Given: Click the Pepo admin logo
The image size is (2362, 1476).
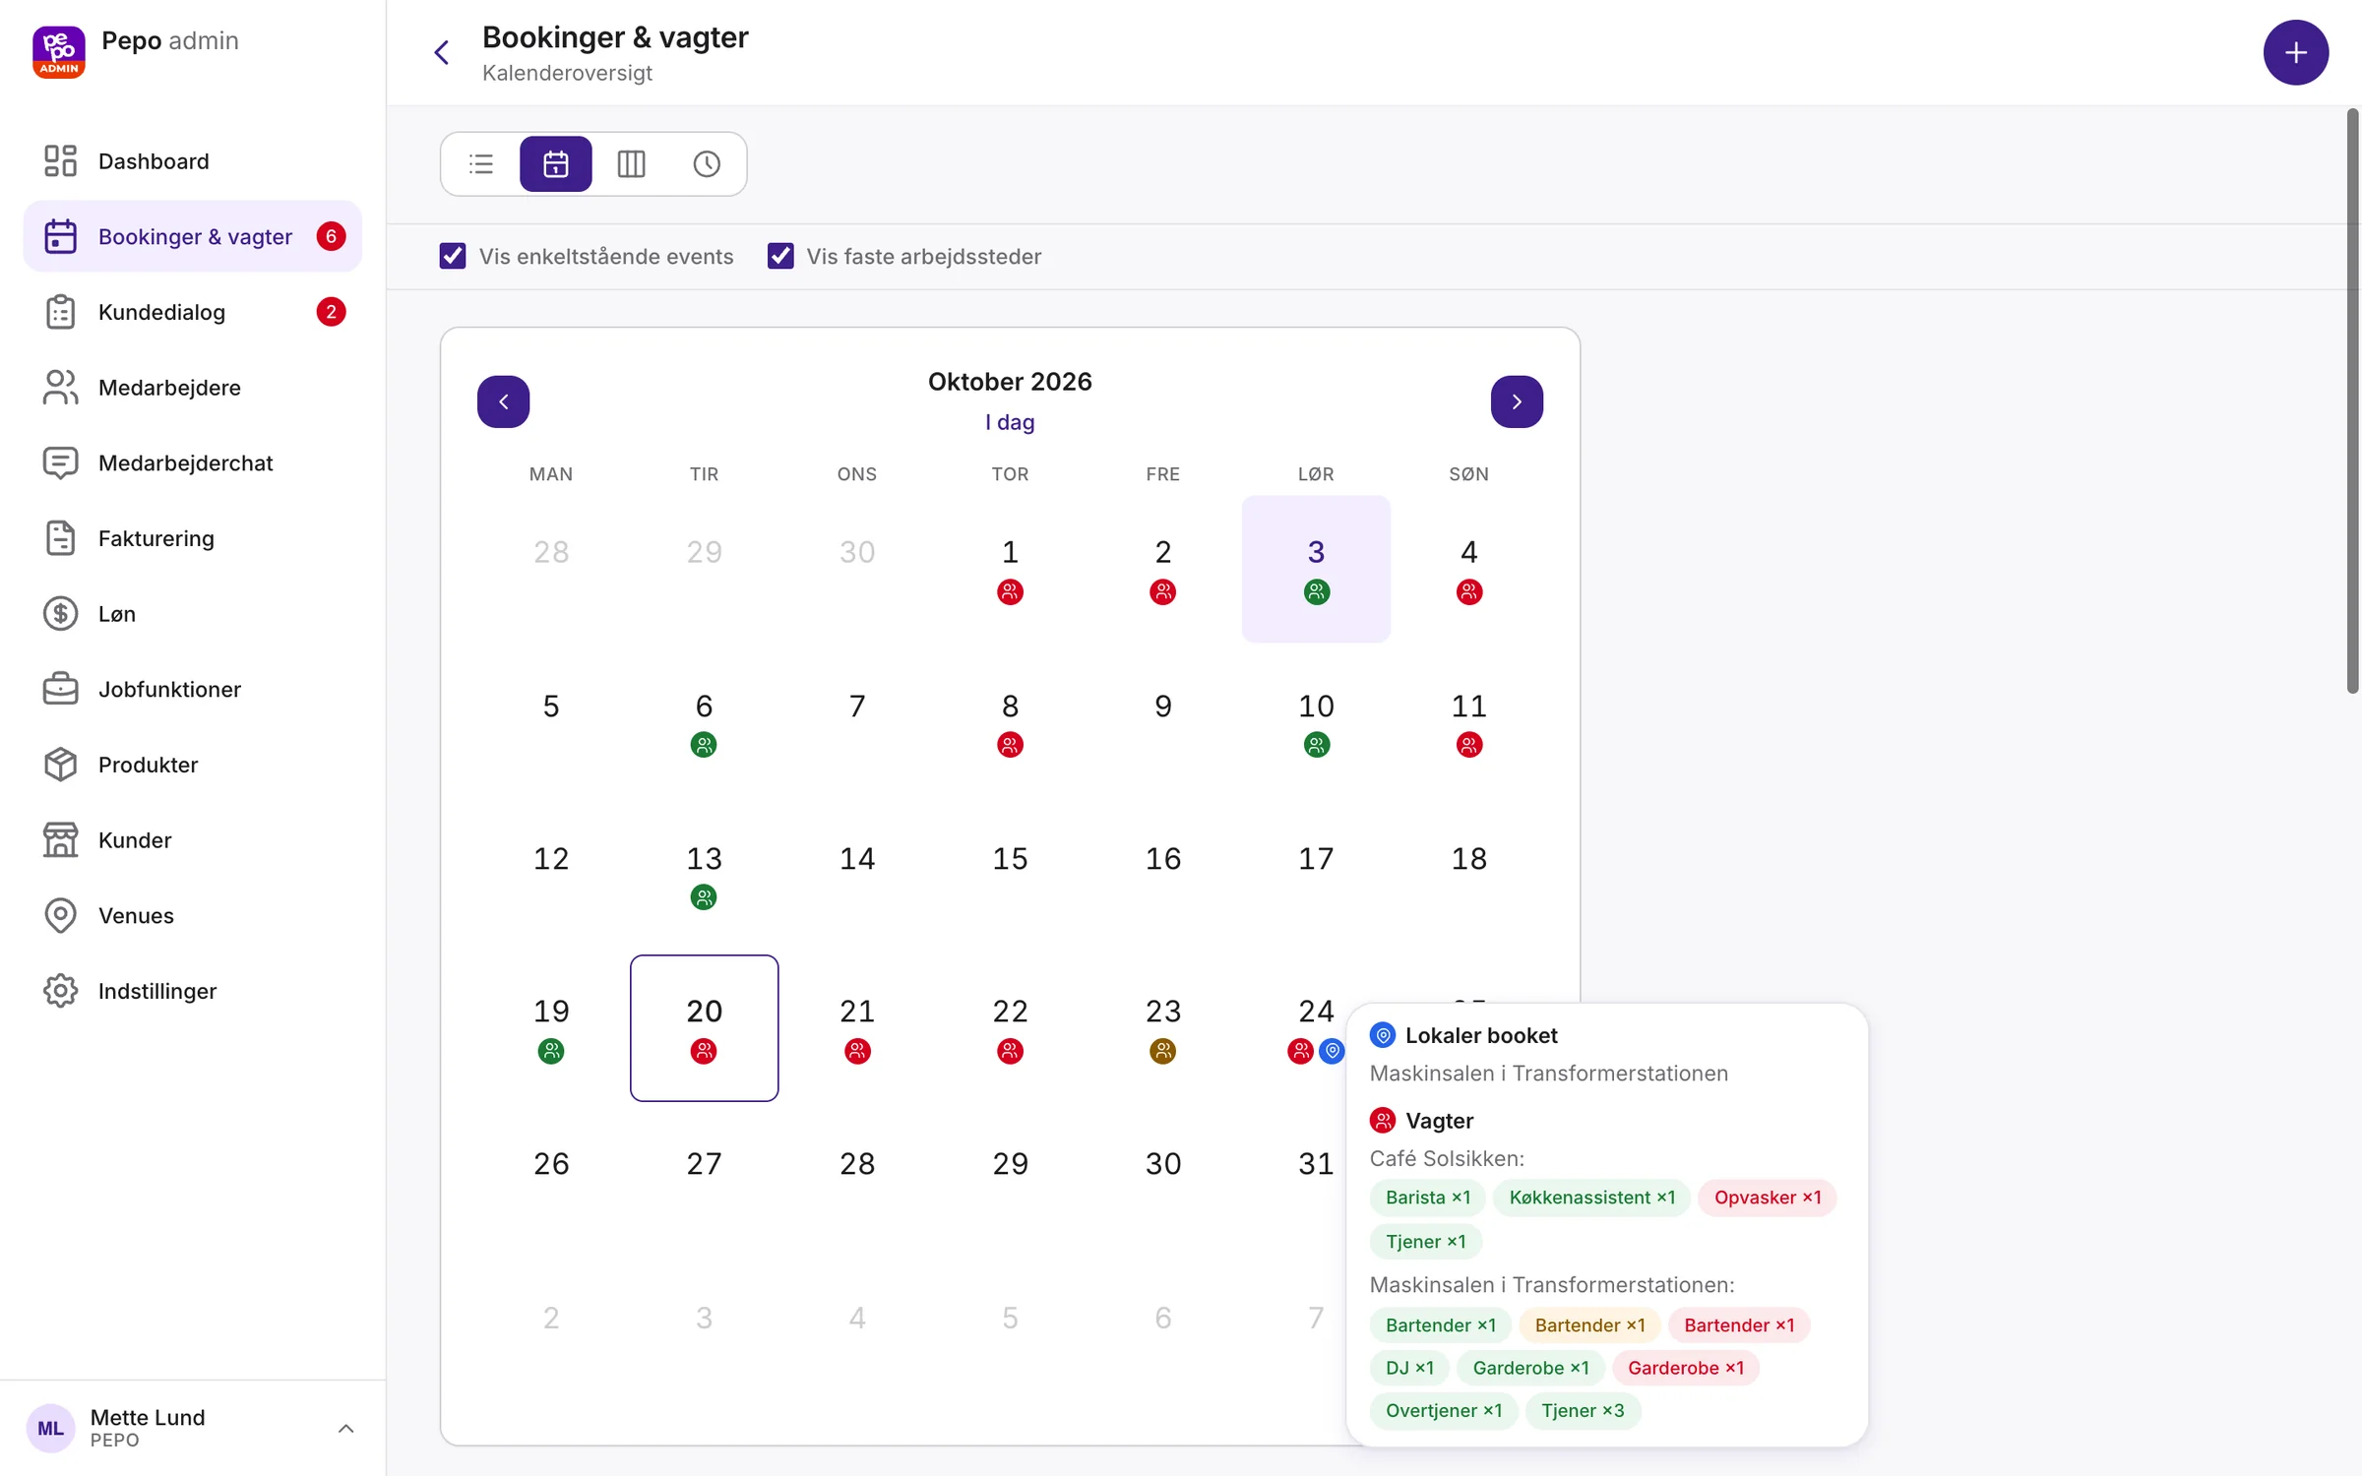Looking at the screenshot, I should pos(59,52).
